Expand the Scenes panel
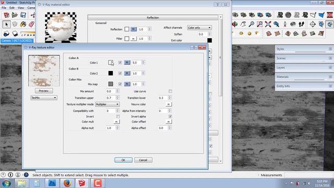The width and height of the screenshot is (334, 188). pyautogui.click(x=304, y=58)
